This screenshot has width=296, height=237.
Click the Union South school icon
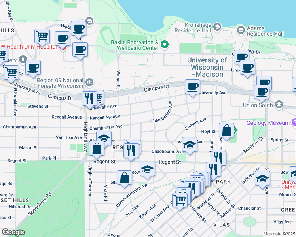[x=279, y=105]
